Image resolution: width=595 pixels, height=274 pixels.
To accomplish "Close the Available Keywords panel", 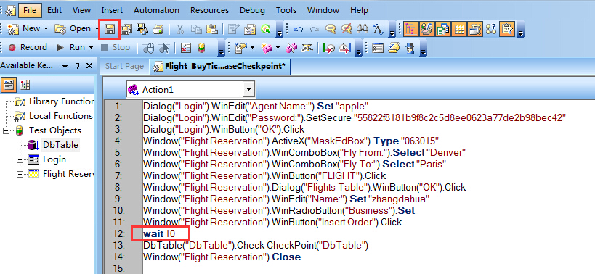I will coord(89,66).
